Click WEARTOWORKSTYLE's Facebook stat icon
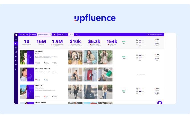 pos(44,79)
